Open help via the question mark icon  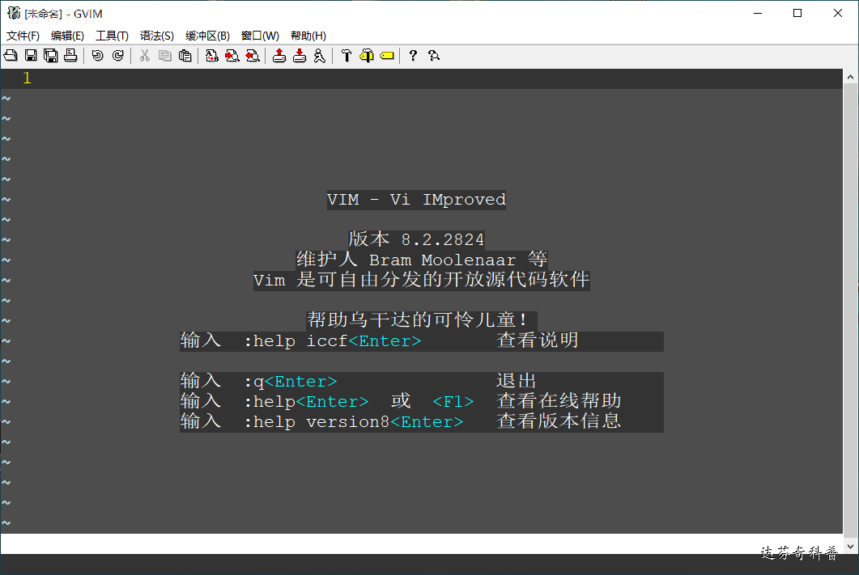tap(413, 55)
